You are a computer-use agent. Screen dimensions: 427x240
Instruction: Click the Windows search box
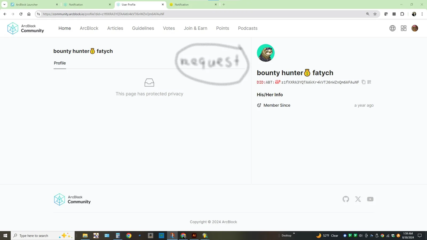click(x=43, y=235)
